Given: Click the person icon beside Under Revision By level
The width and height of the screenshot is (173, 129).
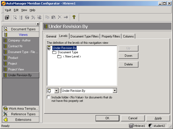Looking at the screenshot, I should (x=49, y=48).
